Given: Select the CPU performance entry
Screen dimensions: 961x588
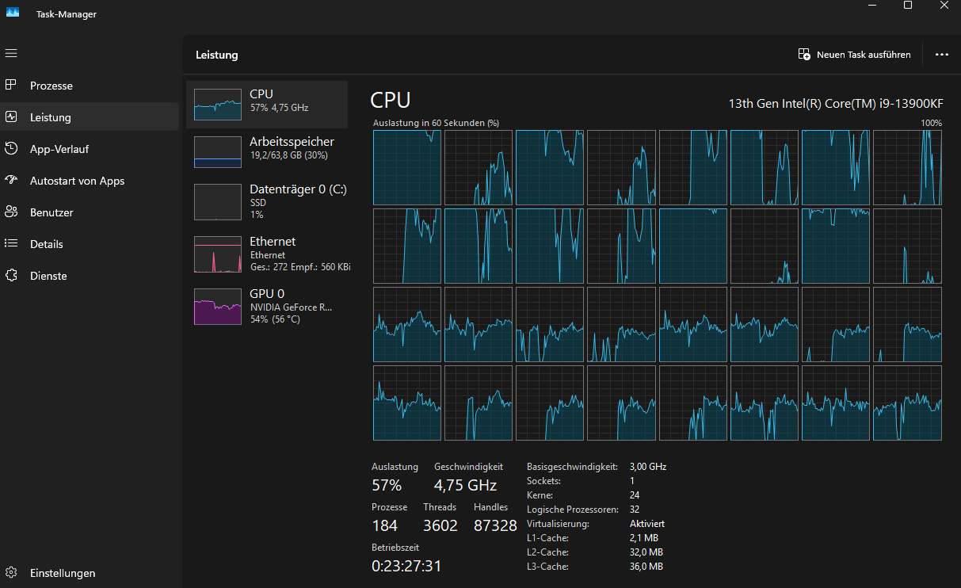Looking at the screenshot, I should [x=267, y=104].
